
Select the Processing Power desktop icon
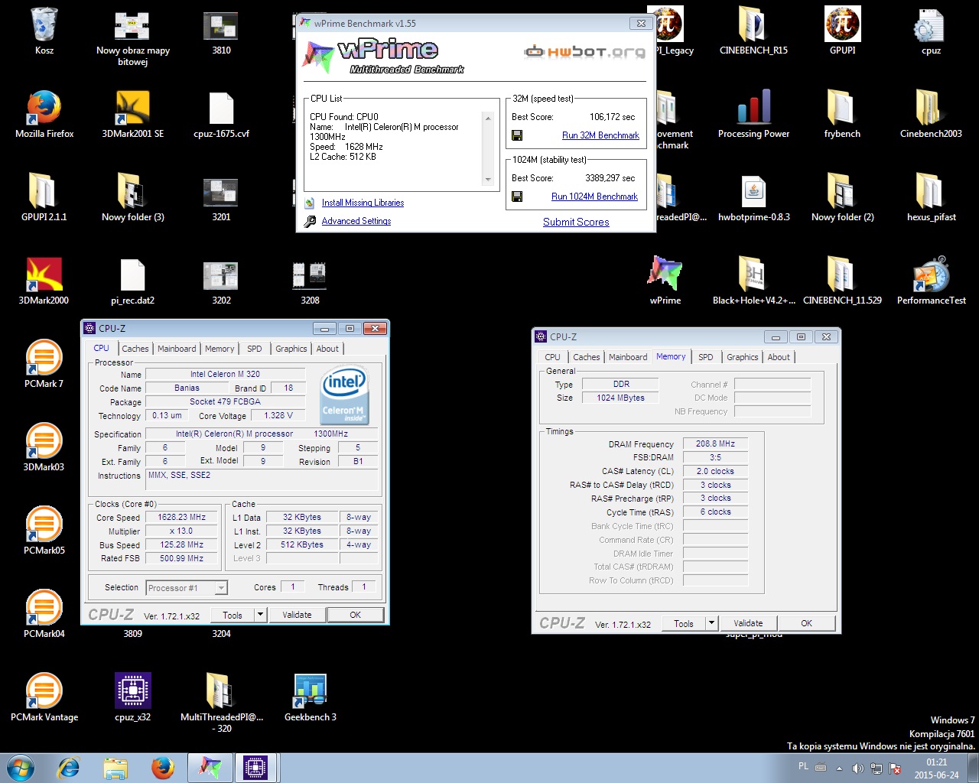pyautogui.click(x=753, y=115)
